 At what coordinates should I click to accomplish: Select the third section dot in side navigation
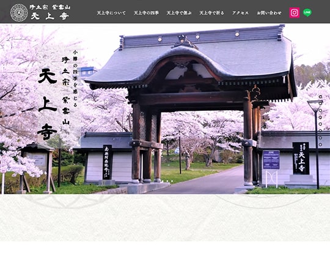pos(320,110)
